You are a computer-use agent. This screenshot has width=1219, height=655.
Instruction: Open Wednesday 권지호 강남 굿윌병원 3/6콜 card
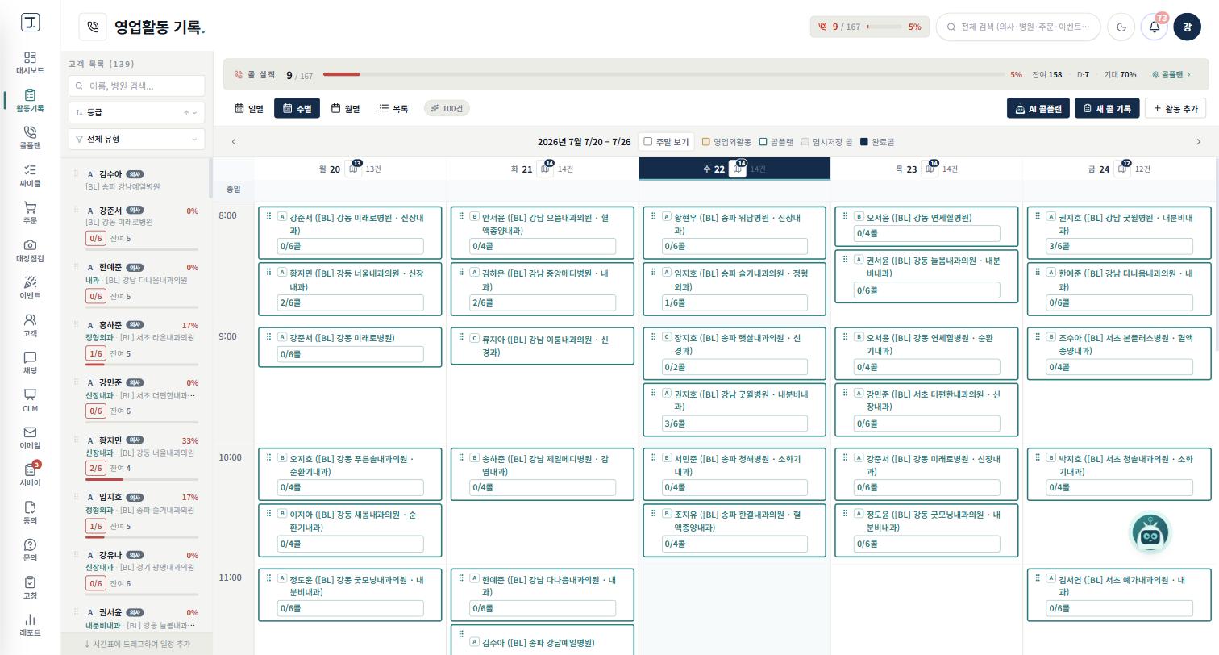point(734,410)
